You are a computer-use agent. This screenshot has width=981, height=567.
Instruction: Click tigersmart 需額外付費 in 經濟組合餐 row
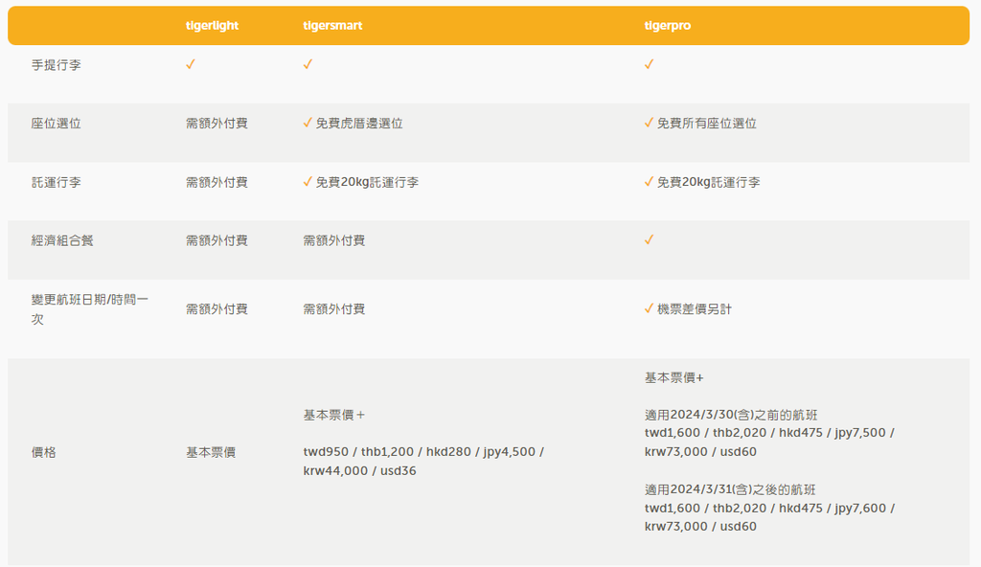(x=334, y=240)
